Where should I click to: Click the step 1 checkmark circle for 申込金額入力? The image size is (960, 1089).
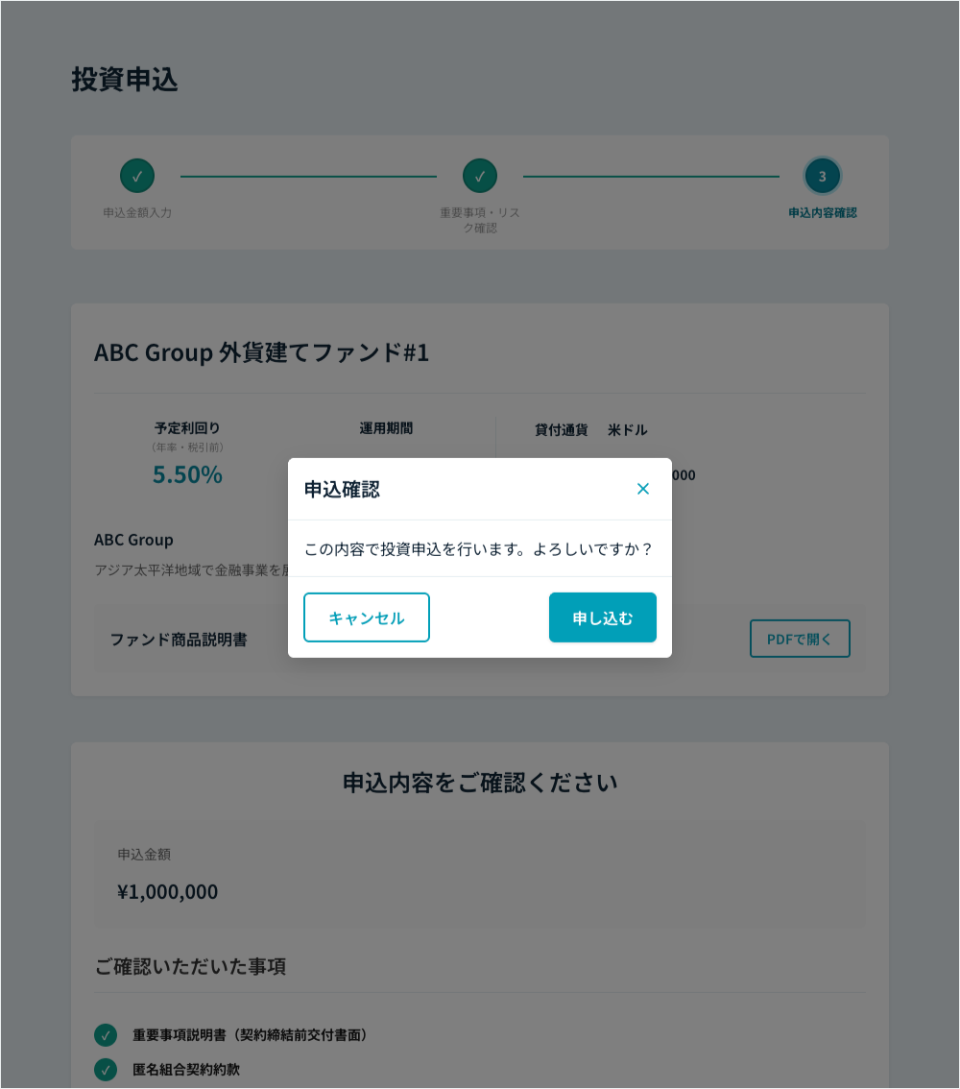(137, 176)
